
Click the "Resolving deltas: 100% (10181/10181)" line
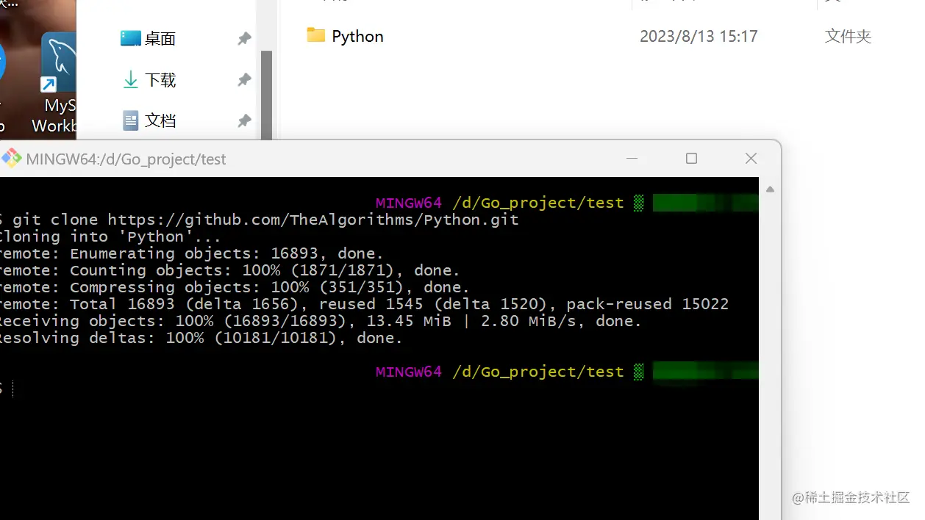point(201,338)
